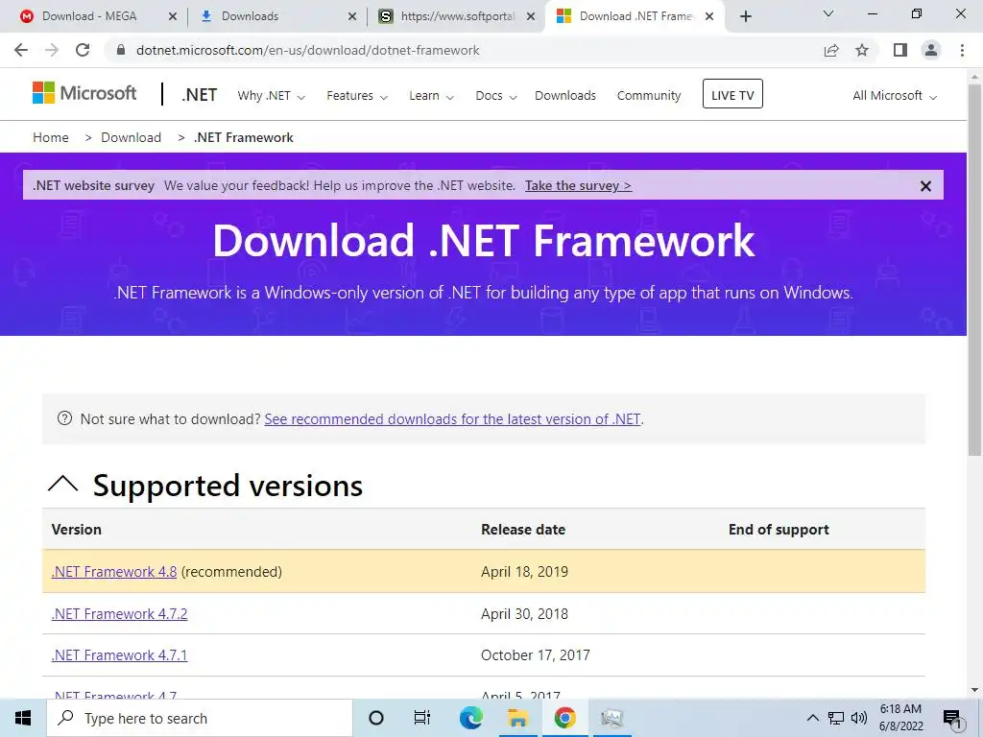Open the Chrome profile avatar
Image resolution: width=983 pixels, height=737 pixels.
[x=931, y=50]
